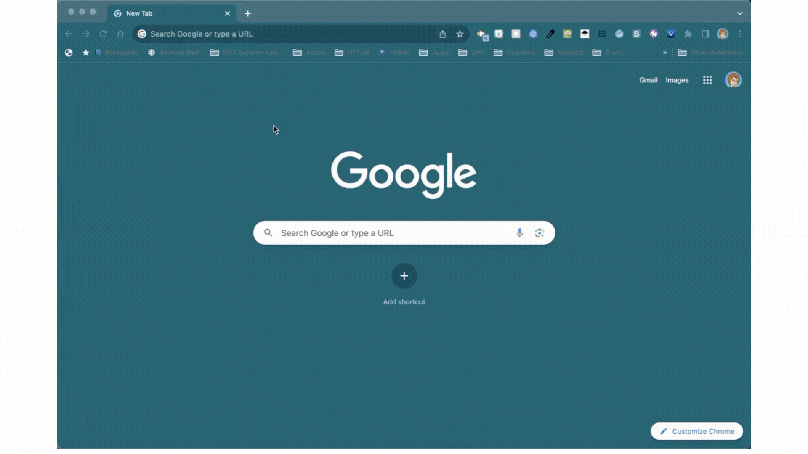Go back using the back arrow

69,34
